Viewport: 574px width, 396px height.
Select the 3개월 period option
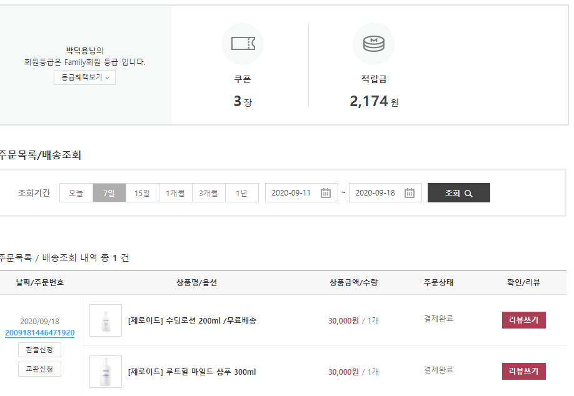(x=209, y=193)
